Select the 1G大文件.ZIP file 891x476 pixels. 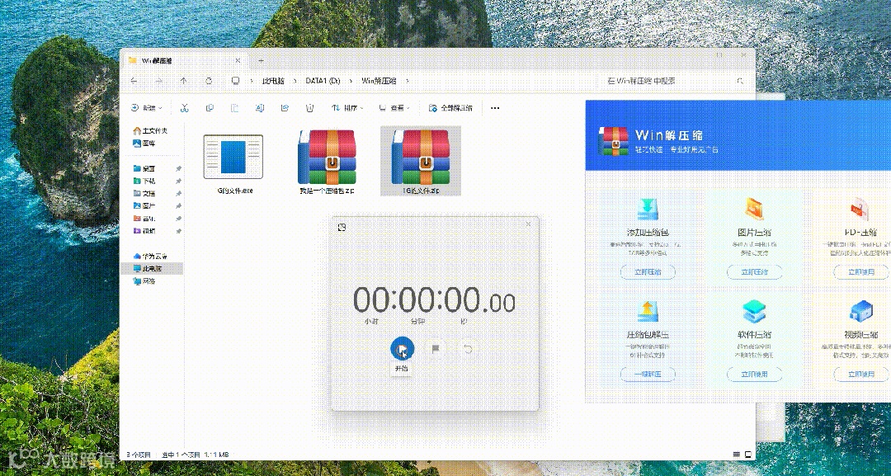(422, 161)
